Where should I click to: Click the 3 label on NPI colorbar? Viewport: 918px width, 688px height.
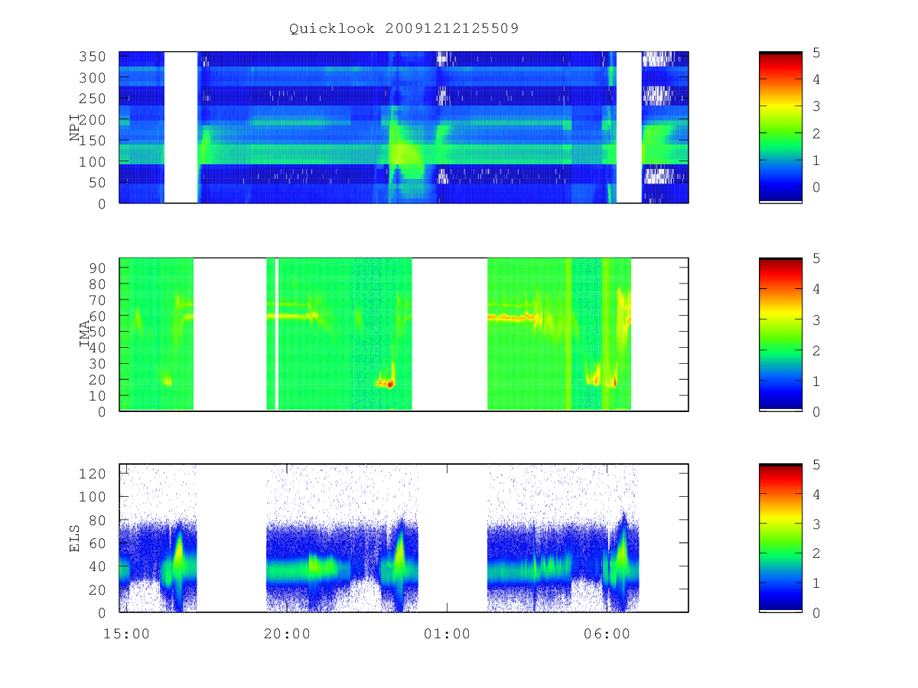(816, 106)
